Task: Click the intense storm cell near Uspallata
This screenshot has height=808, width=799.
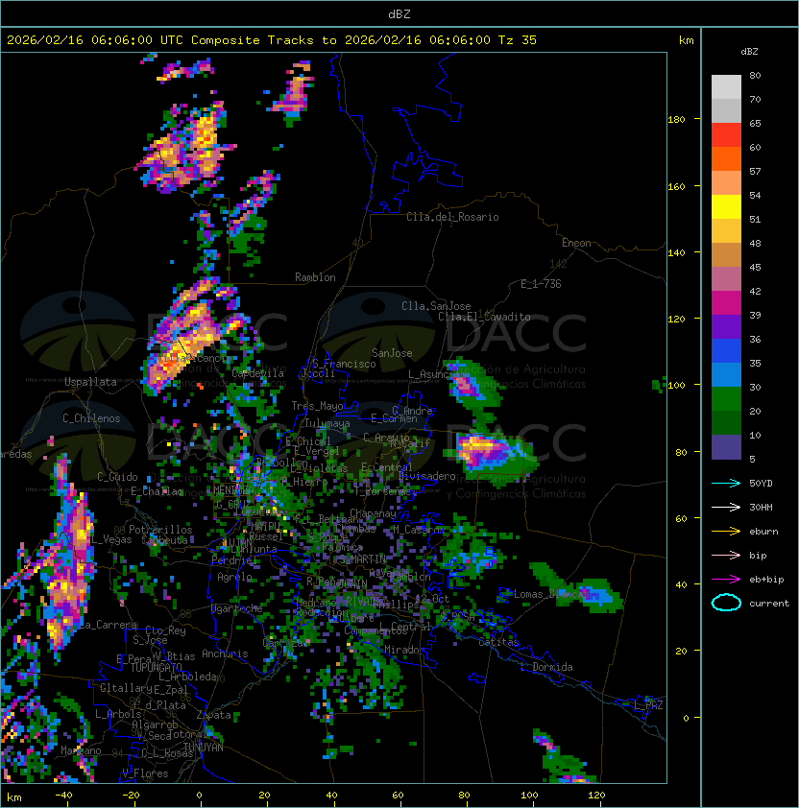Action: (x=182, y=345)
